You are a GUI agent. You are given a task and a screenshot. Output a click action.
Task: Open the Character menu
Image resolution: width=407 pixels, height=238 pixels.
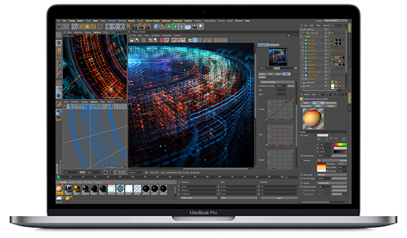(x=177, y=21)
